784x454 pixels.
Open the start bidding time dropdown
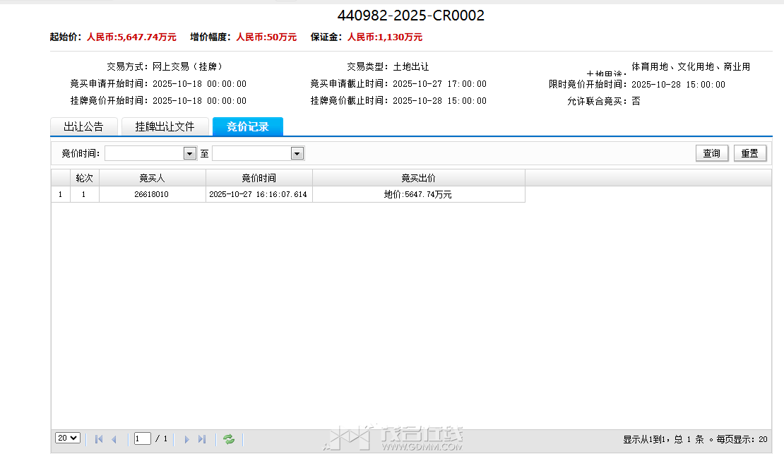coord(189,153)
